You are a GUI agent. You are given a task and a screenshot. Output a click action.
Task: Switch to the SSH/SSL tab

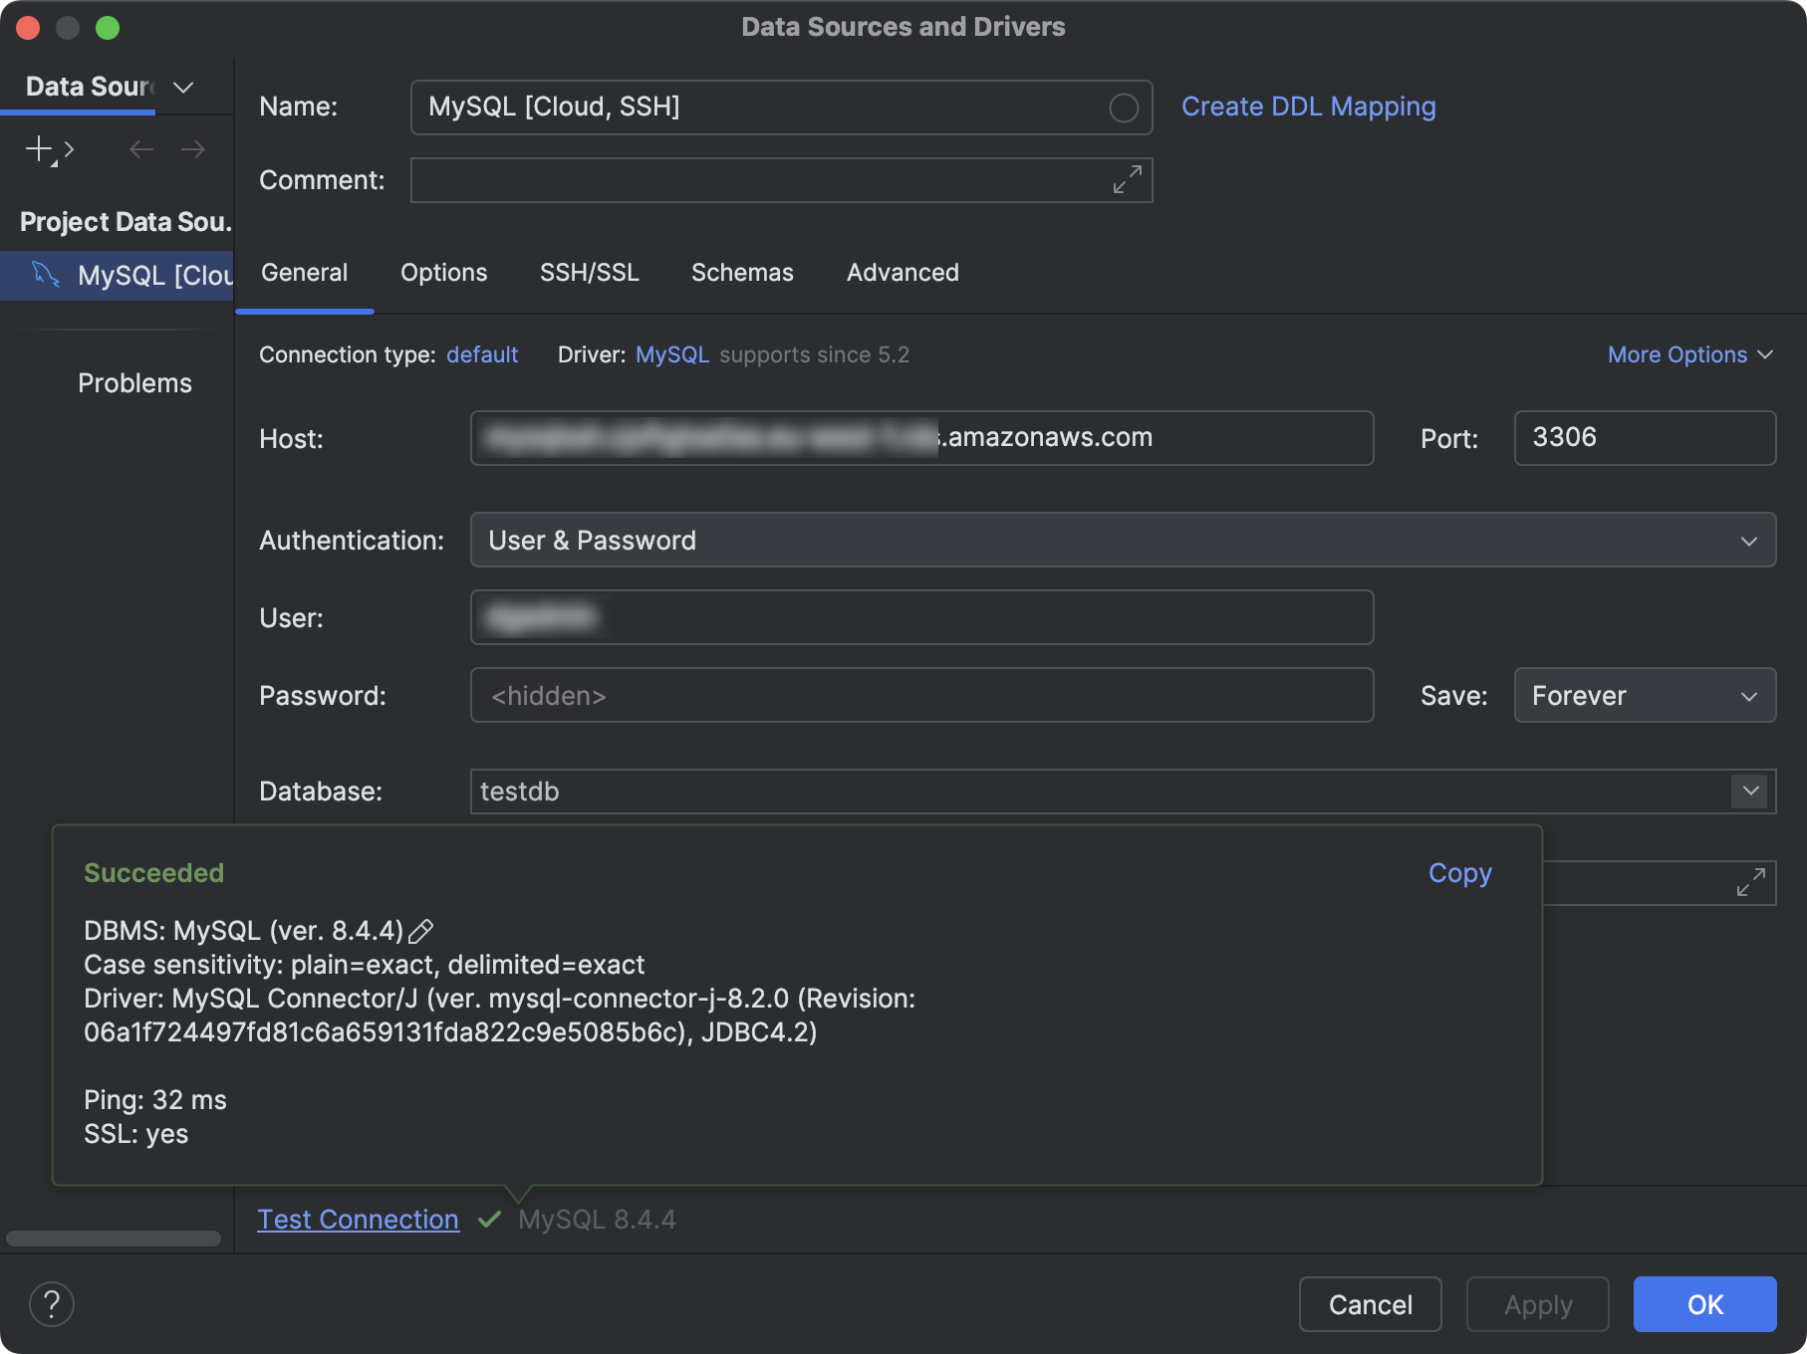(590, 272)
